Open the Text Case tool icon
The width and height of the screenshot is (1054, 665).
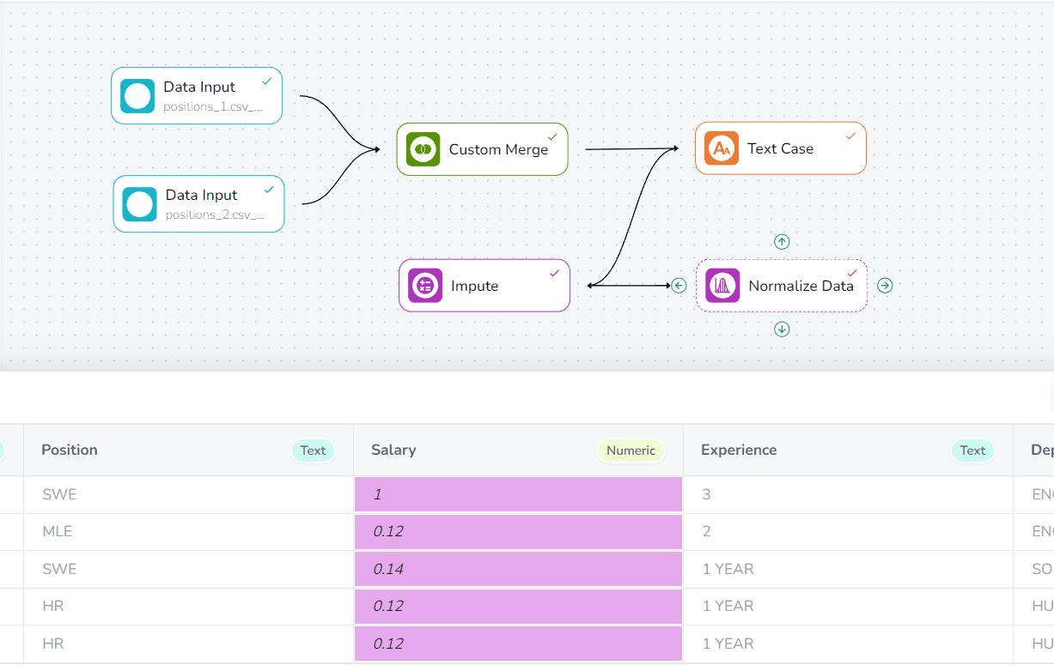point(721,148)
